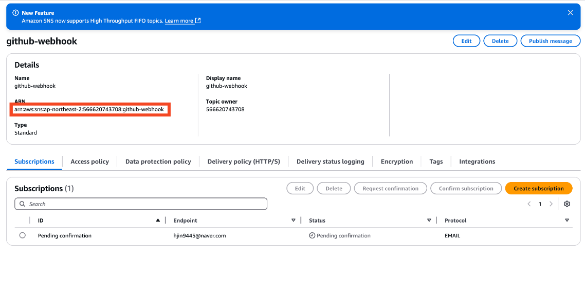Open the Data protection policy tab
Viewport: 585px width, 281px height.
pos(158,162)
